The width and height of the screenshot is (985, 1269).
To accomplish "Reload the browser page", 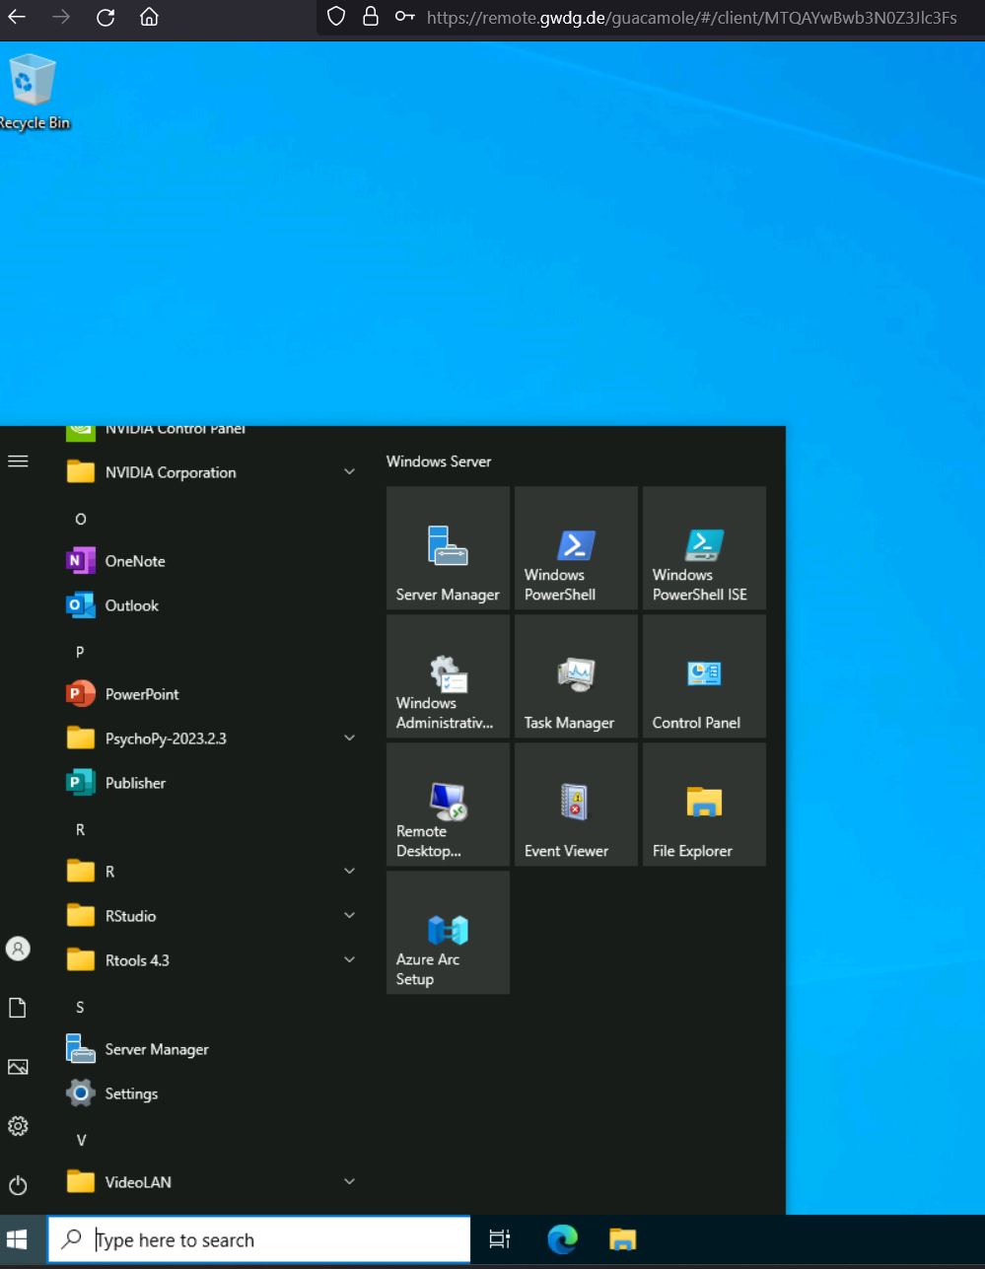I will 106,17.
